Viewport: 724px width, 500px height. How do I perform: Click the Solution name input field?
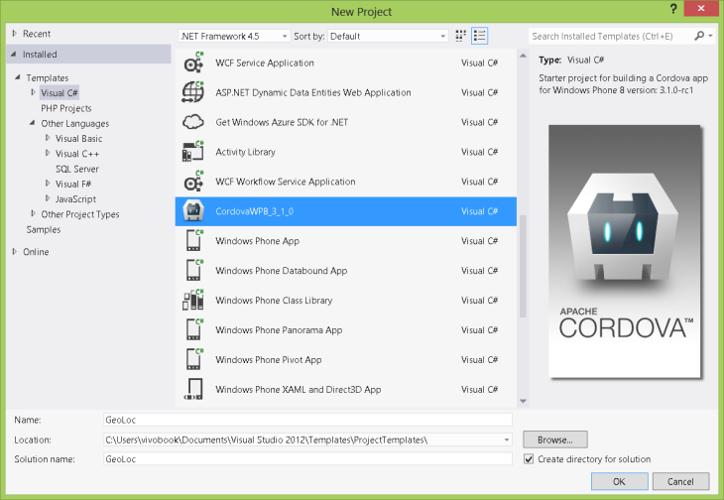307,459
